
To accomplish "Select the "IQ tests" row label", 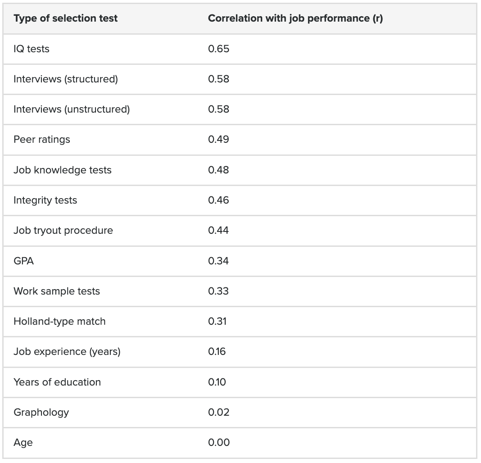I will point(32,49).
